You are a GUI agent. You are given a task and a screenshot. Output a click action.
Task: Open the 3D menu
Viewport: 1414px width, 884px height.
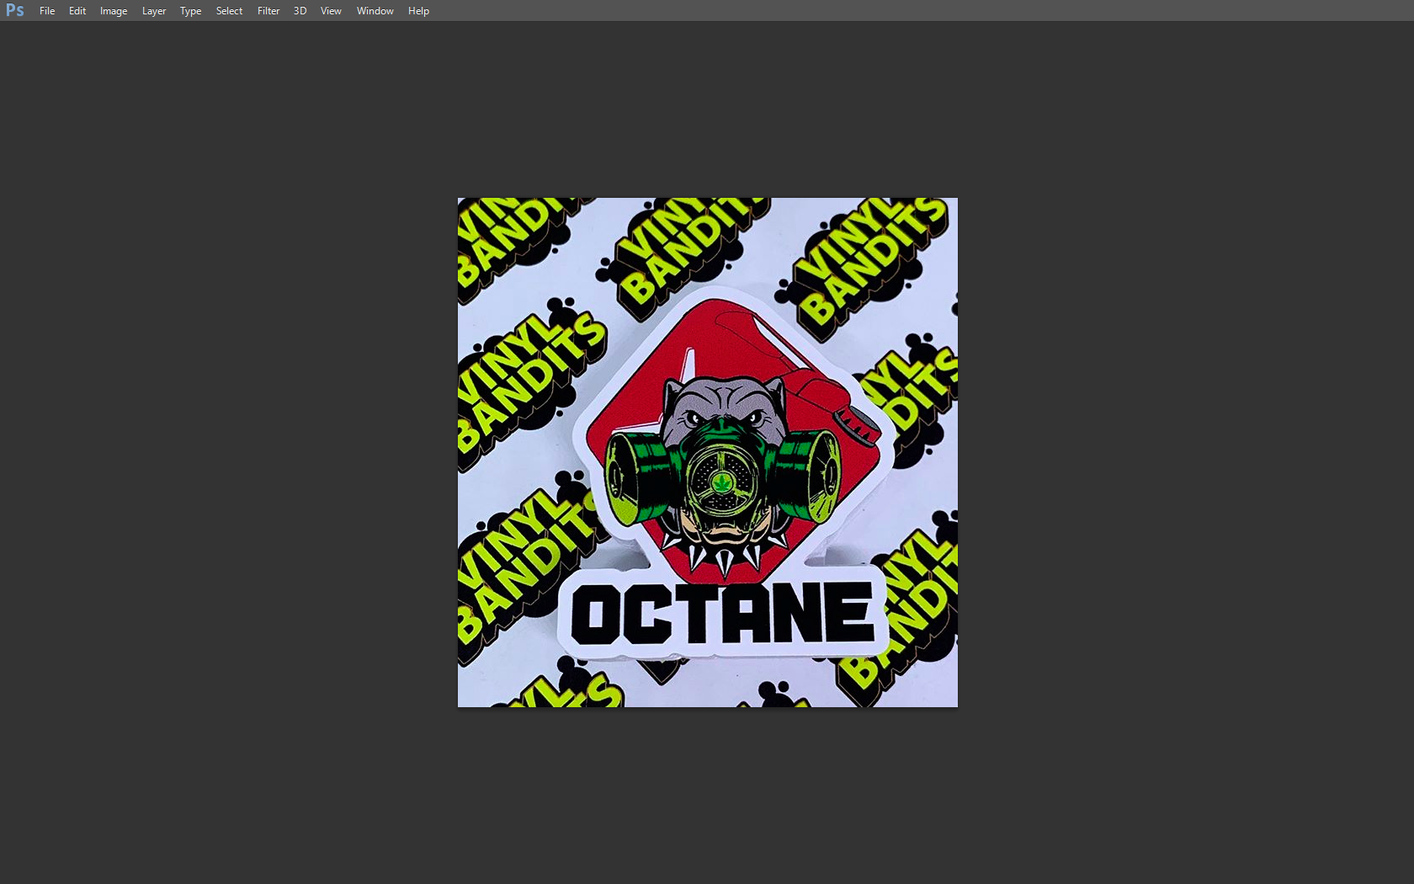[x=300, y=11]
